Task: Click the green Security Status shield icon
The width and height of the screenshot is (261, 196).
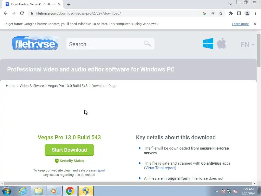Action: [x=57, y=161]
